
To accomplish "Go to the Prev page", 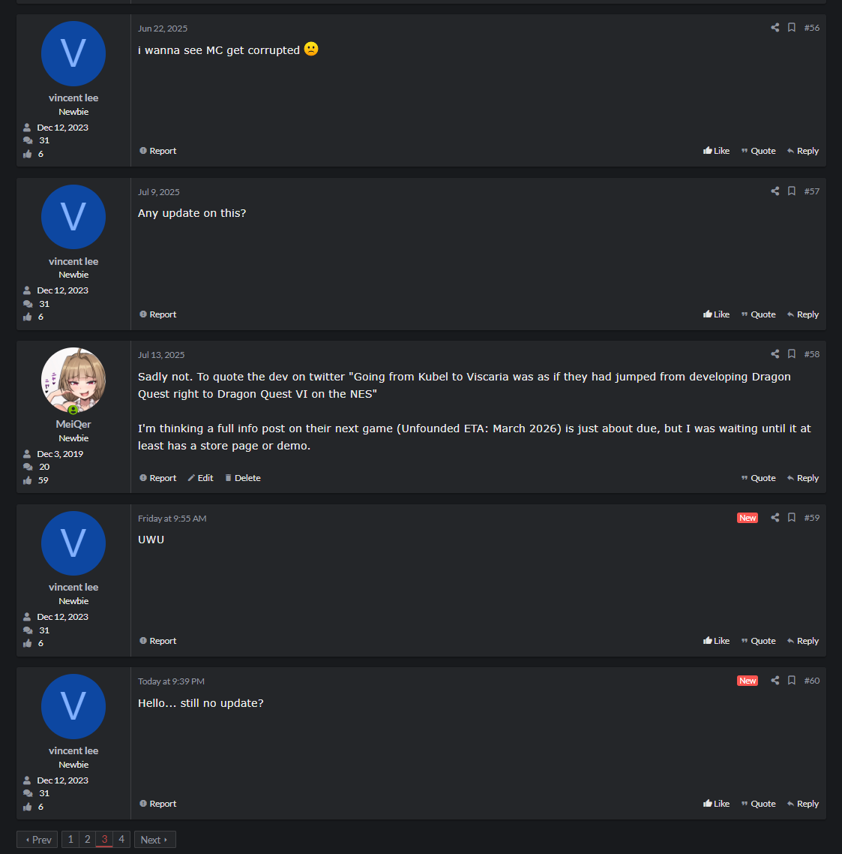I will tap(37, 839).
